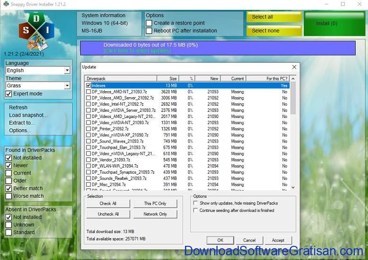Viewport: 368px width, 260px height.
Task: Select the DP_Vendor_21093.7z row
Action: 187,160
